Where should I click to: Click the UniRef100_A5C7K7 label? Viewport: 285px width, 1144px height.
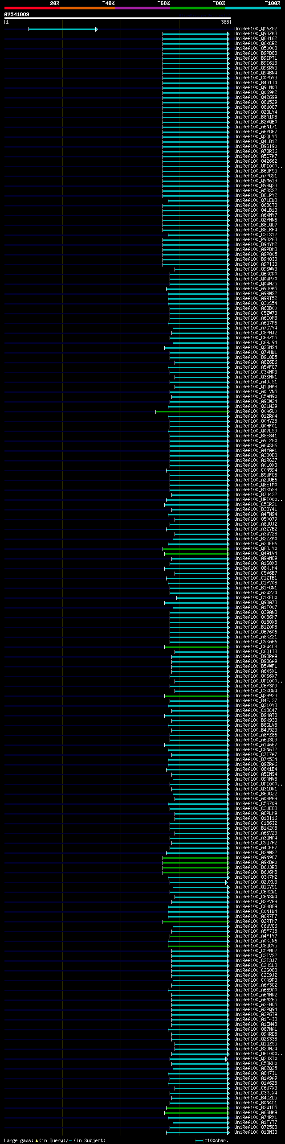pyautogui.click(x=256, y=156)
